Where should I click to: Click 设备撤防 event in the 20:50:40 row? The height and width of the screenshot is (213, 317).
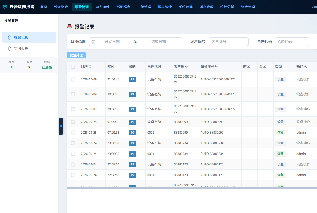coord(154,94)
